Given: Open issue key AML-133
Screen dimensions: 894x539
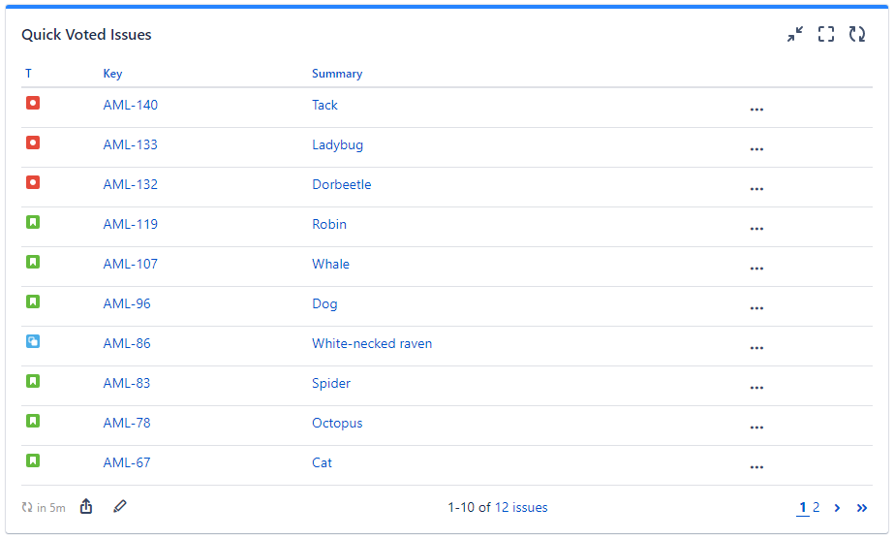Looking at the screenshot, I should [x=130, y=144].
